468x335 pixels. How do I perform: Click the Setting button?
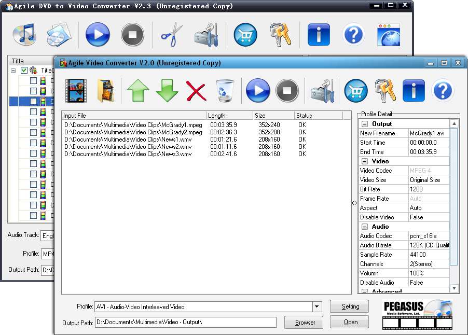(349, 306)
